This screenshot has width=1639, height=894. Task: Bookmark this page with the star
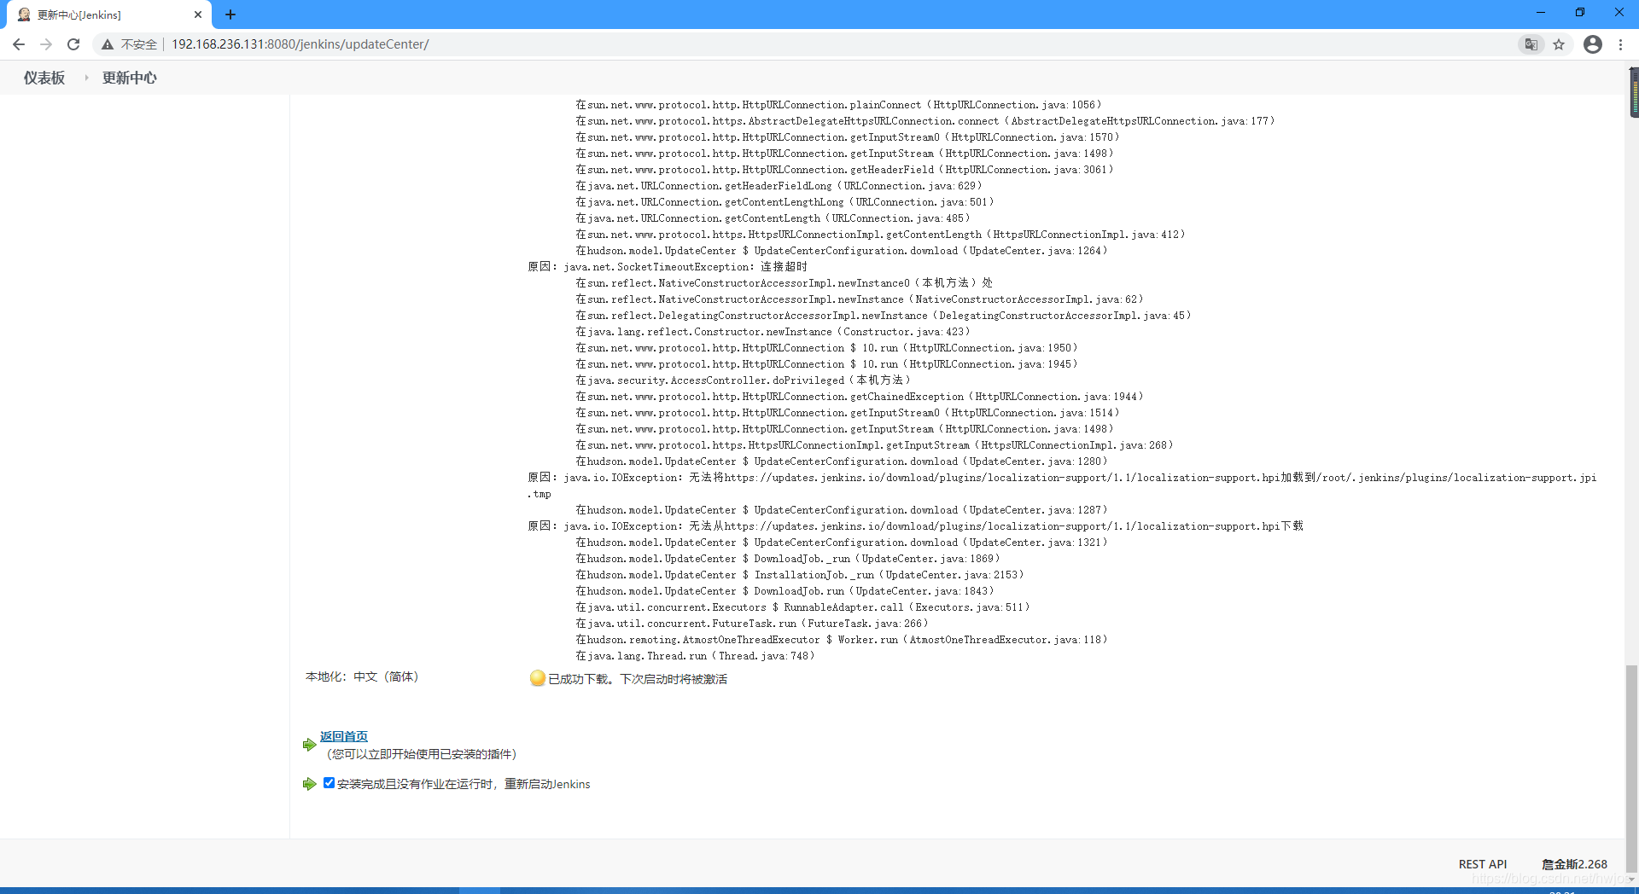[1559, 44]
